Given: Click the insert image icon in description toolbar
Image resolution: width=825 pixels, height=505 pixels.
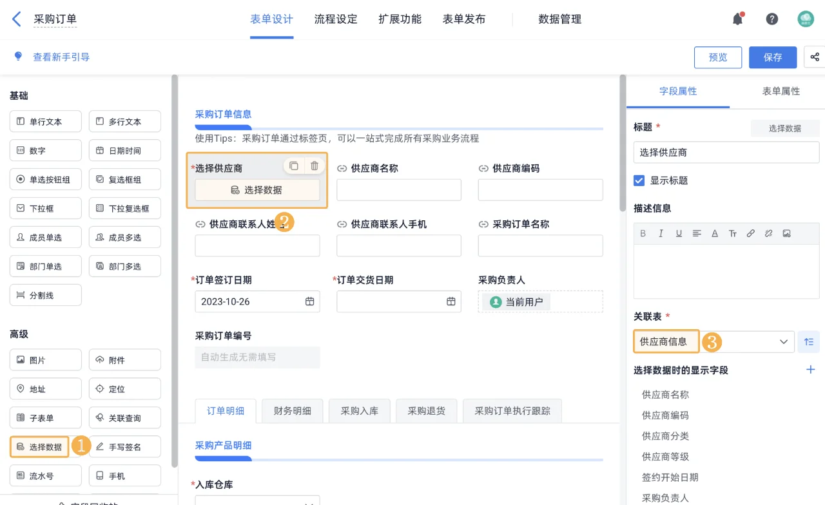Looking at the screenshot, I should [x=786, y=234].
